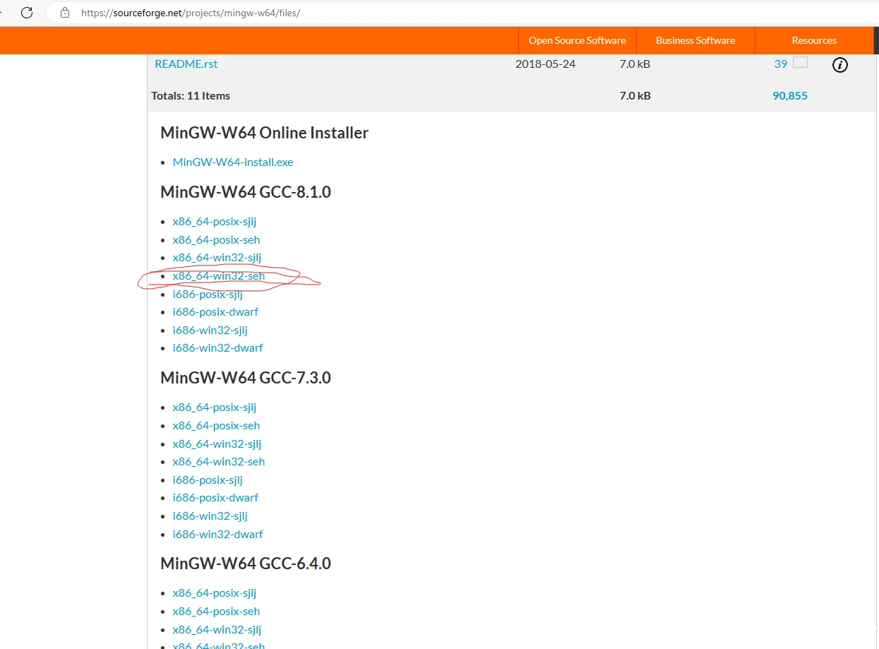Open the Resources menu

[814, 40]
